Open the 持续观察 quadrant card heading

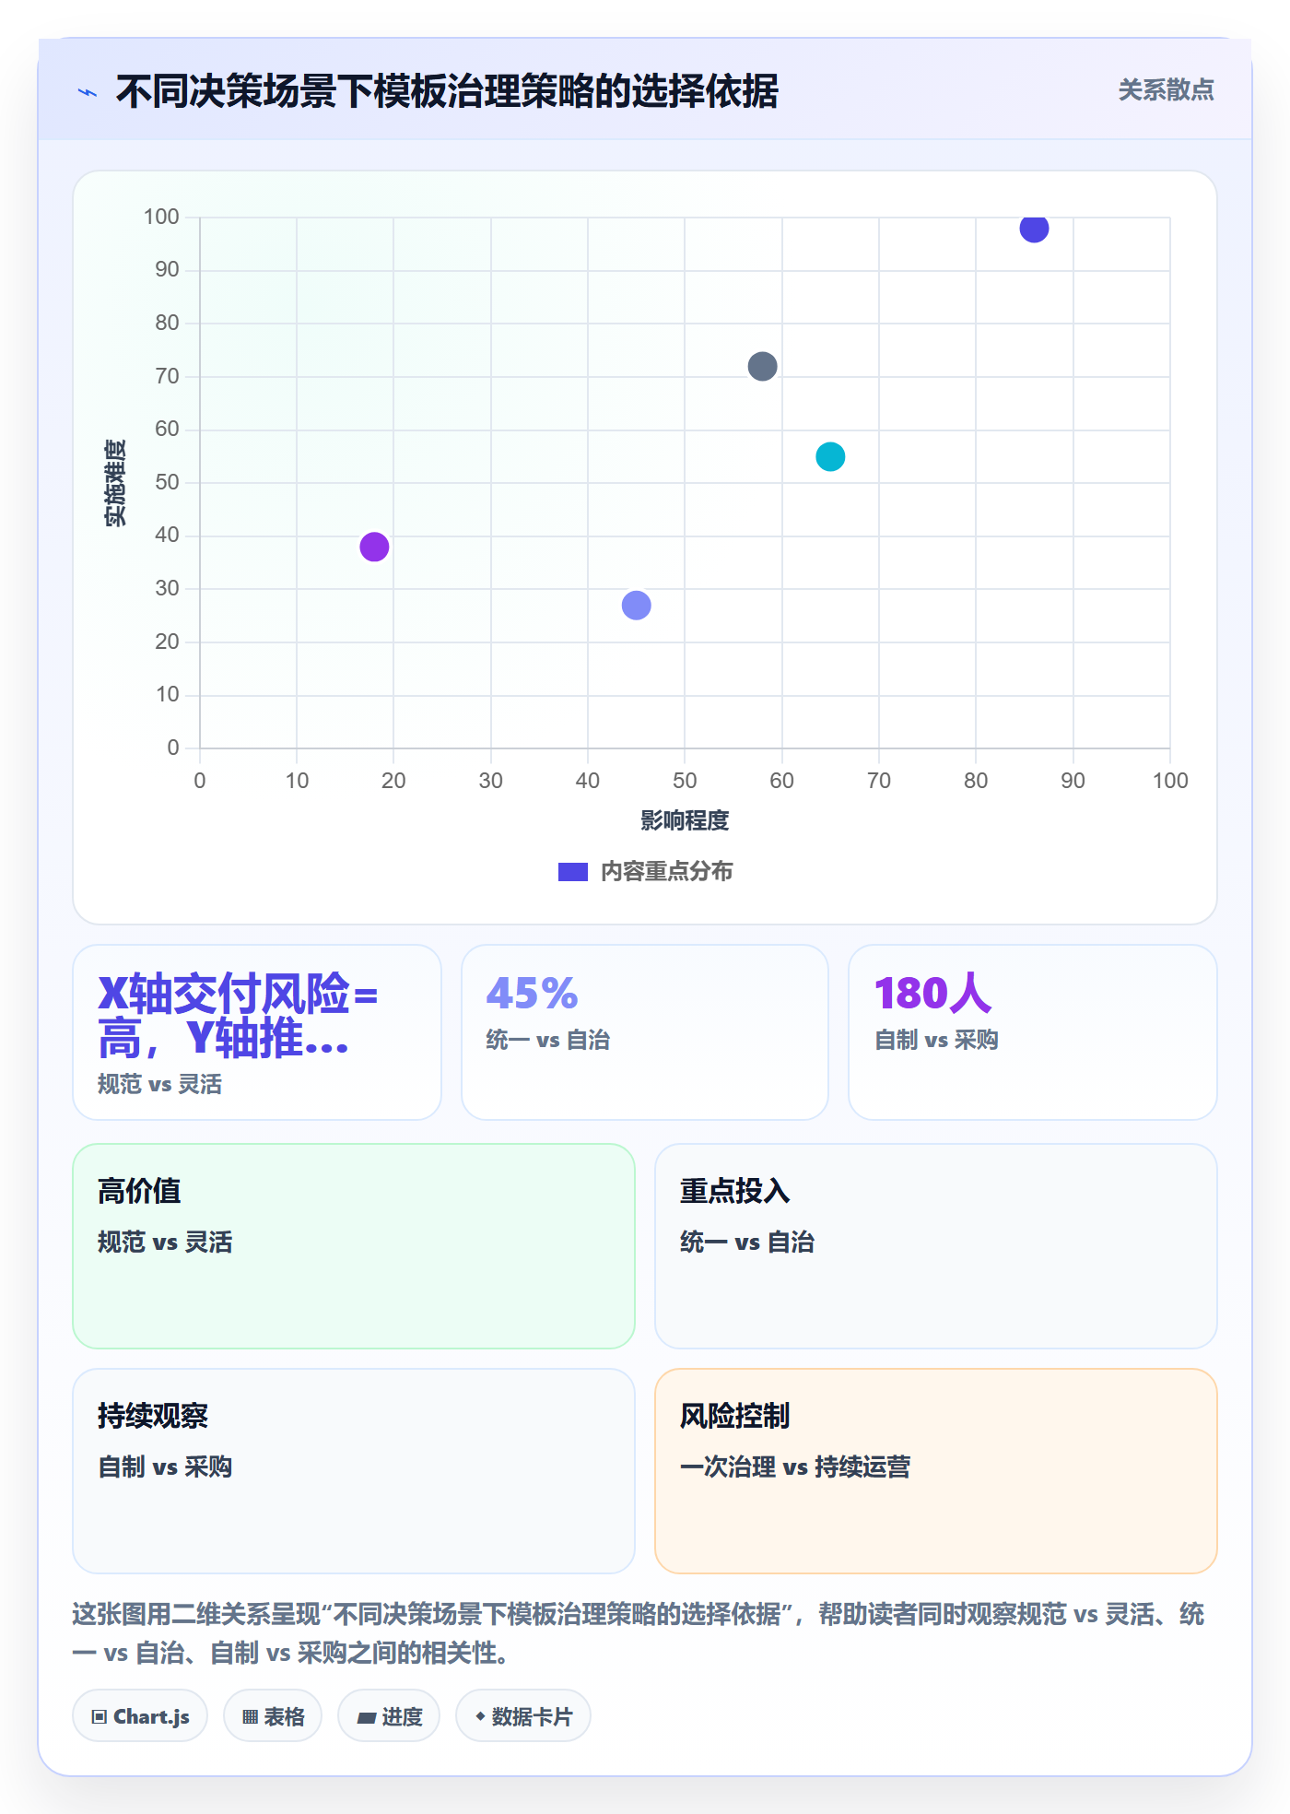pyautogui.click(x=153, y=1416)
